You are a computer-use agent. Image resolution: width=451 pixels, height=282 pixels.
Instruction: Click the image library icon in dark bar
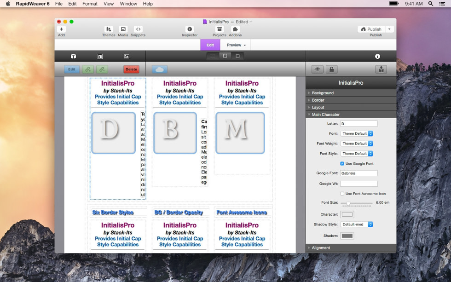coord(127,56)
